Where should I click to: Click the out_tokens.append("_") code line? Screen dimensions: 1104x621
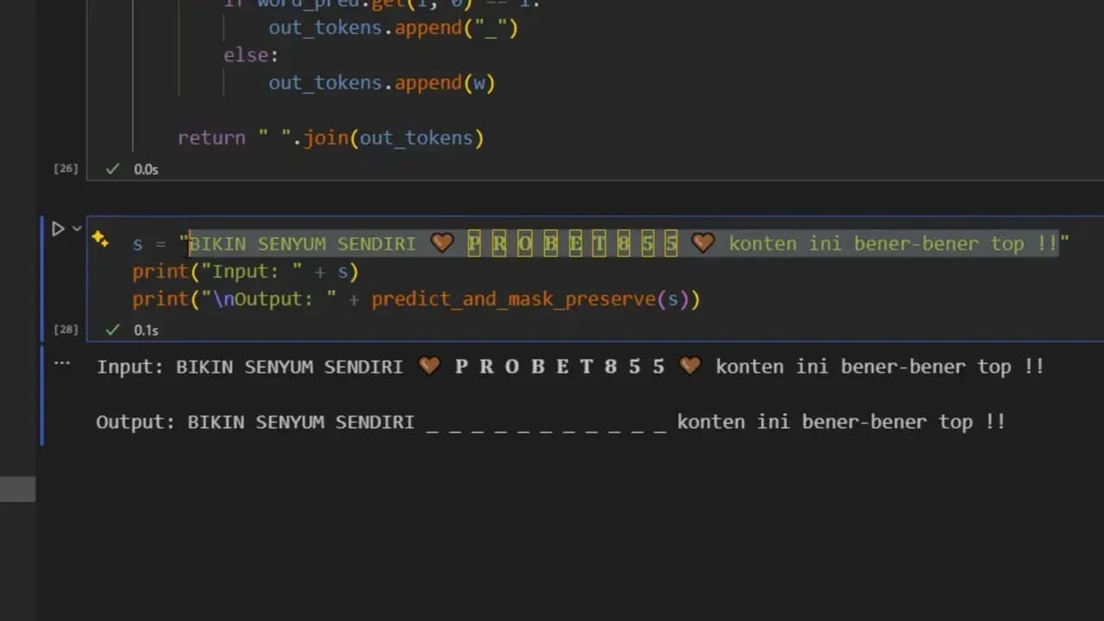[x=393, y=28]
